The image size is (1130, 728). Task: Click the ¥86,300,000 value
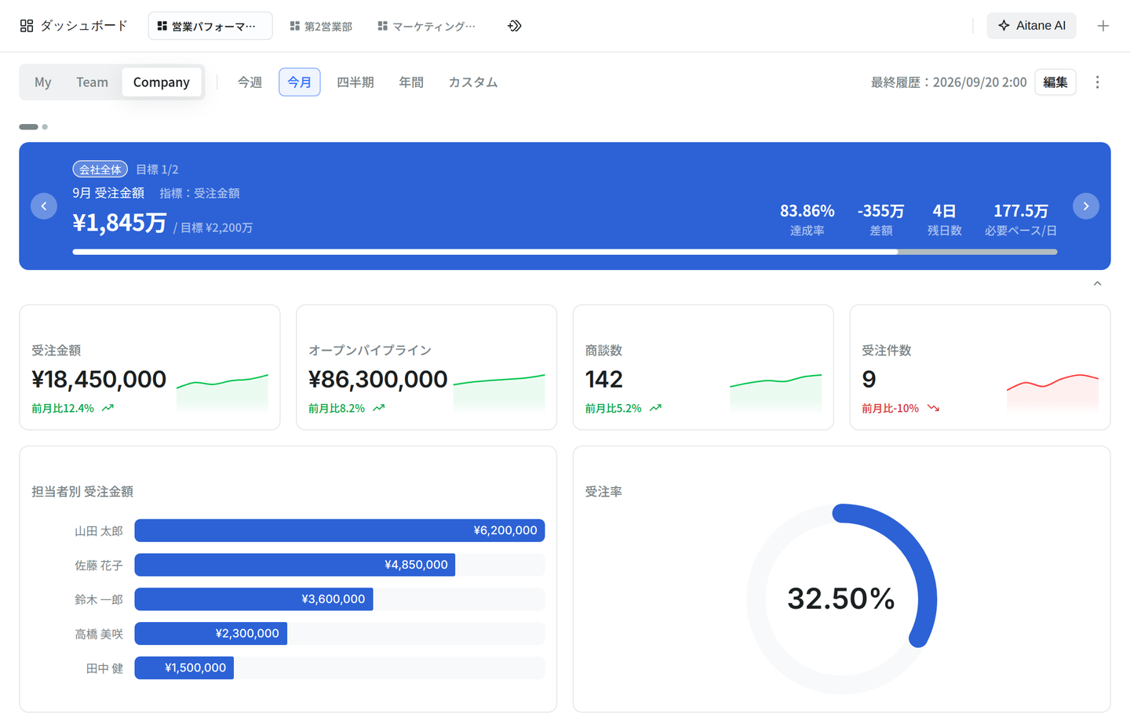[378, 380]
